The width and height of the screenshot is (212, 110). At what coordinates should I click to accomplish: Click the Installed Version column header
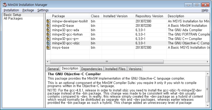pos(118,16)
